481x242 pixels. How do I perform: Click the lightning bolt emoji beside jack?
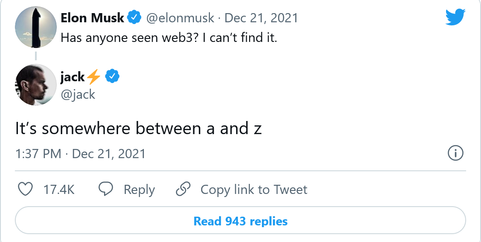[x=94, y=77]
